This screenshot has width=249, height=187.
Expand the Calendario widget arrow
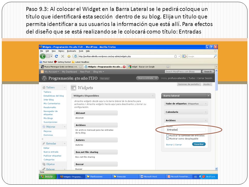coord(206,112)
